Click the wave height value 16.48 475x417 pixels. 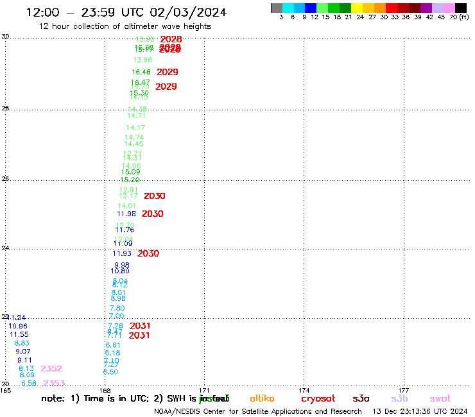[141, 72]
